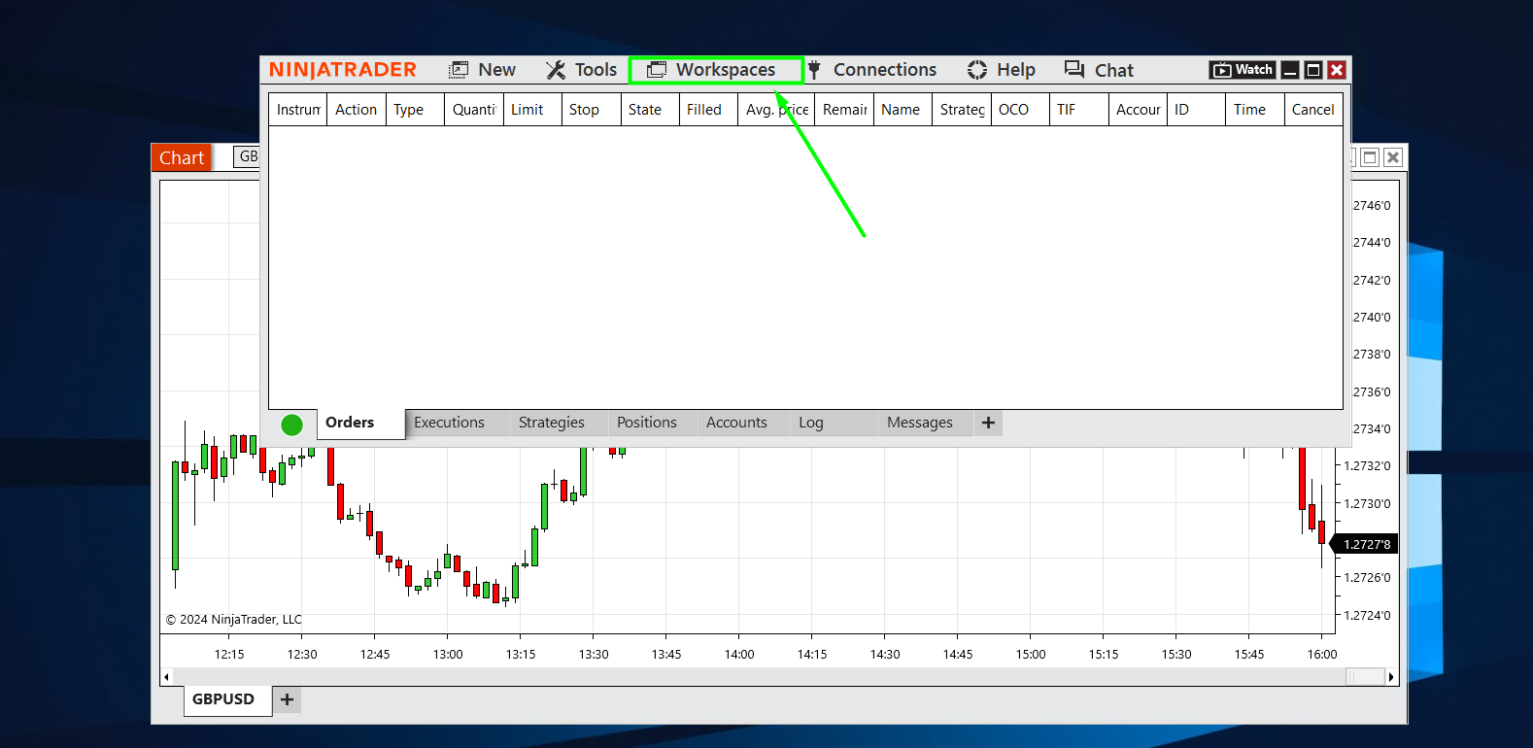Select the Accounts tab
This screenshot has height=748, width=1533.
[x=736, y=423]
